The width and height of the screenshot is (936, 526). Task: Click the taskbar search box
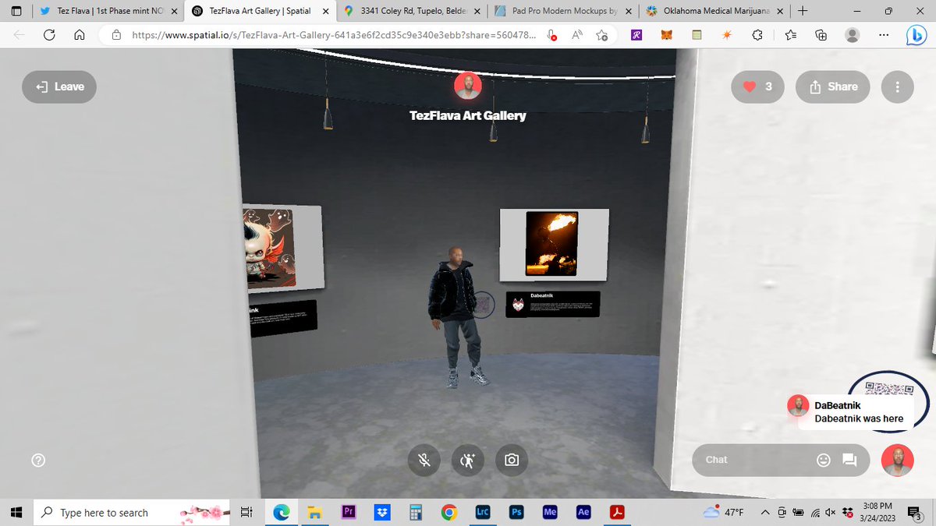[x=133, y=512]
